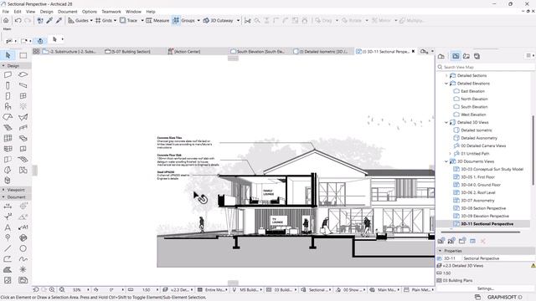Select the Beam tool
This screenshot has width=536, height=301.
click(23, 85)
